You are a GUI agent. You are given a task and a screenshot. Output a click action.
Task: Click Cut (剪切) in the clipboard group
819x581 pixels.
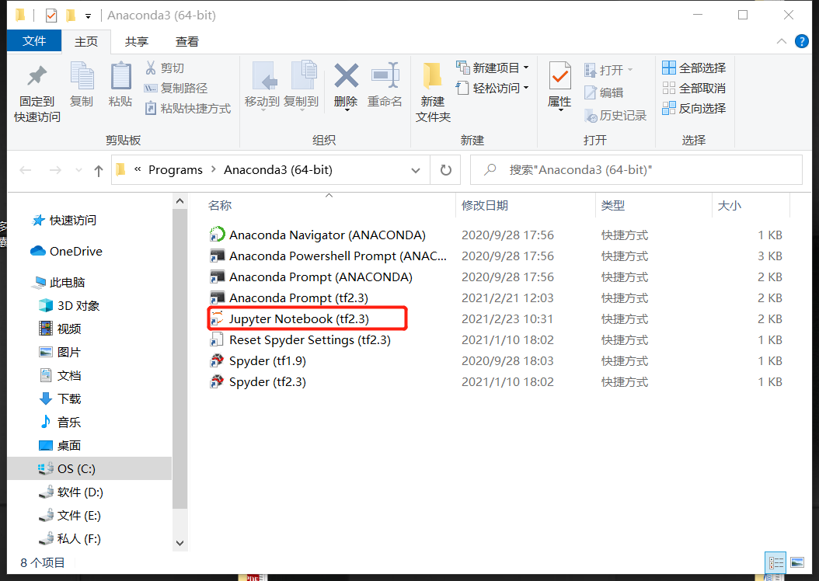(165, 68)
